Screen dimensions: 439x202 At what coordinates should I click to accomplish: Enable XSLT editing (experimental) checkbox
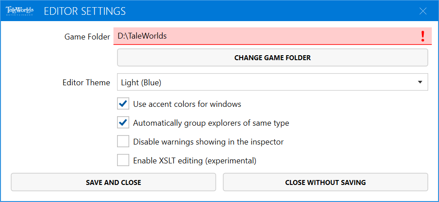[123, 160]
